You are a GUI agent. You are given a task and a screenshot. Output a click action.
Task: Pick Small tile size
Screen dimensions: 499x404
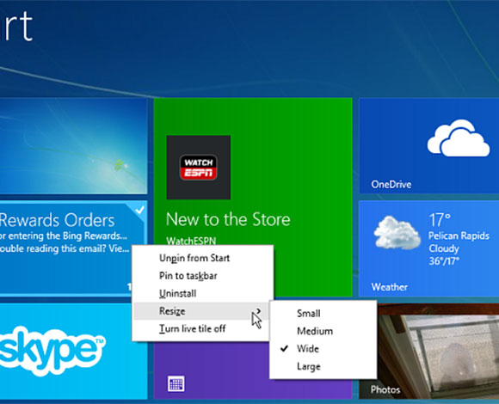pos(323,314)
